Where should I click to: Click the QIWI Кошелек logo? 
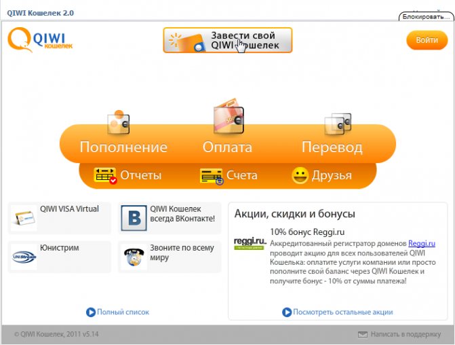40,40
